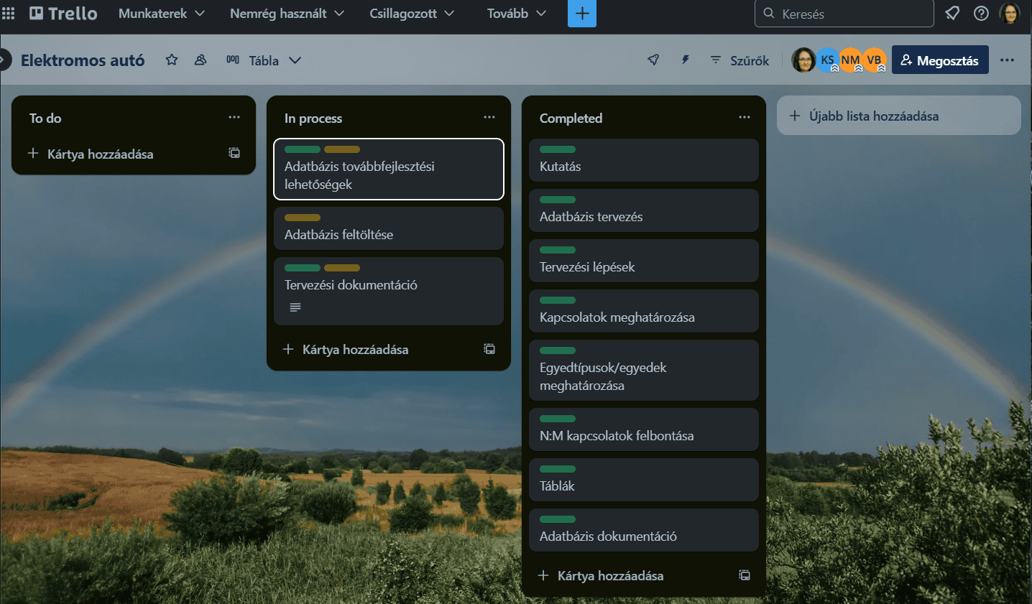Open the Adatbázis dokumentáció card
1032x604 pixels.
tap(644, 530)
